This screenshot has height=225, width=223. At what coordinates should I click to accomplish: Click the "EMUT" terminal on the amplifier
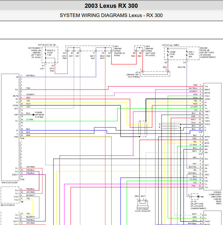(x=207, y=90)
